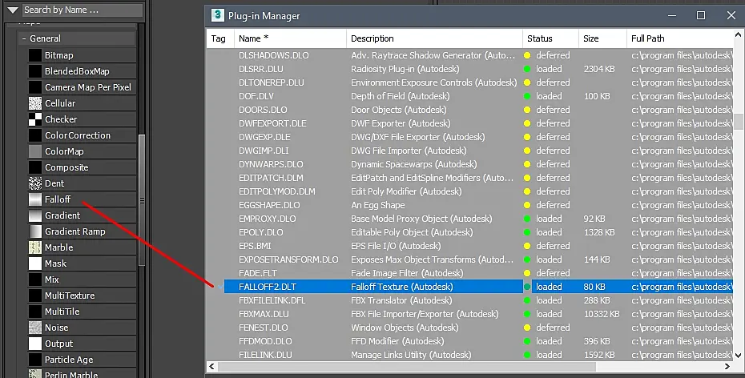
Task: Click the Falloff Texture (Autodesk) description
Action: 402,287
